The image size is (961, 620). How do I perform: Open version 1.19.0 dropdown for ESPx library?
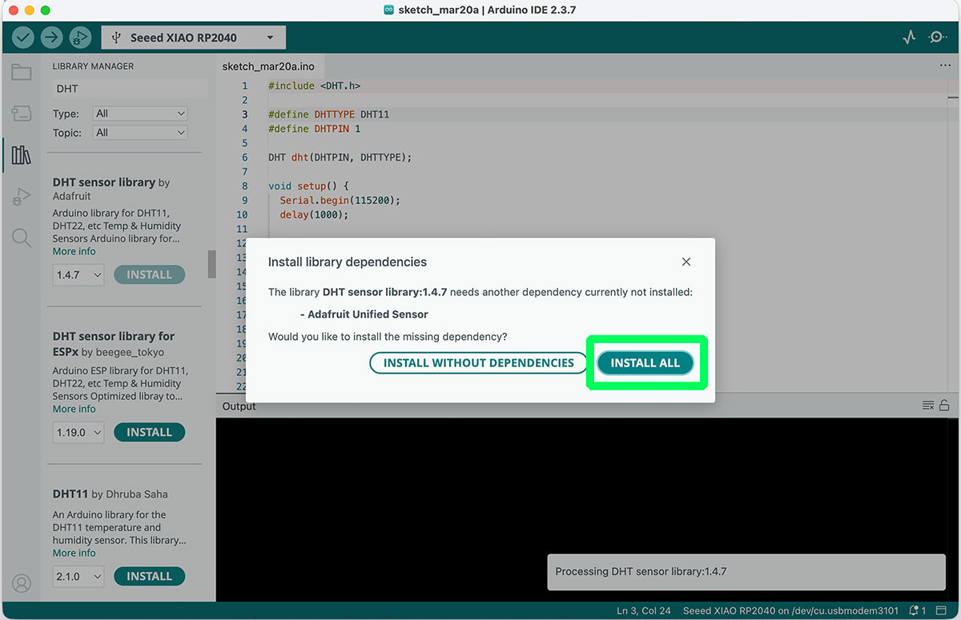[78, 432]
